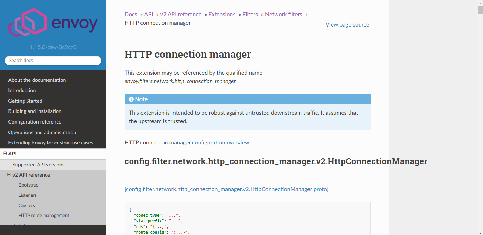Open the Extensions breadcrumb link
Screen dimensions: 483x235
222,15
